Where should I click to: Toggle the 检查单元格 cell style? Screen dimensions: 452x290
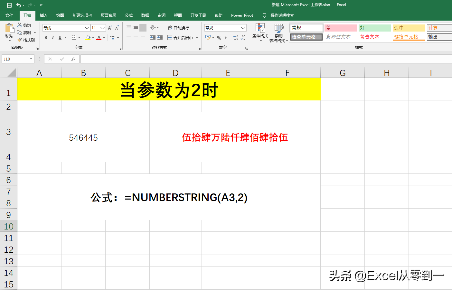pos(306,37)
